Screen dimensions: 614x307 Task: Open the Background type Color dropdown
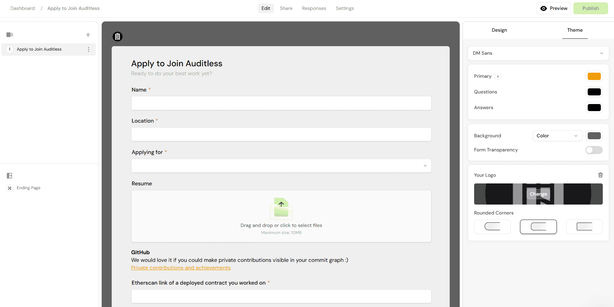[x=558, y=136]
